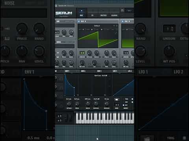Select next wavetable arrow in OSC A
The image size is (189, 141).
pos(117,26)
